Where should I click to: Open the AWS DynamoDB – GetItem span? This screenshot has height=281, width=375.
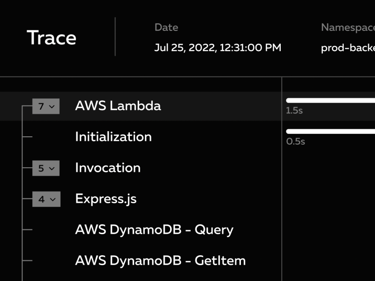pos(160,260)
